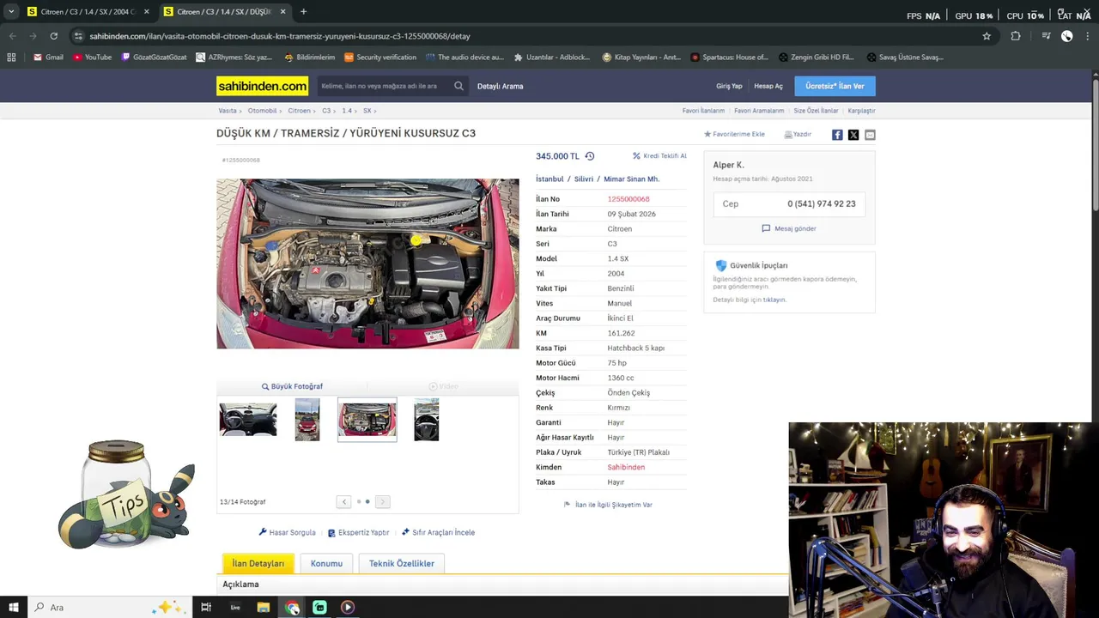Image resolution: width=1099 pixels, height=618 pixels.
Task: Open a new browser tab
Action: pos(303,12)
